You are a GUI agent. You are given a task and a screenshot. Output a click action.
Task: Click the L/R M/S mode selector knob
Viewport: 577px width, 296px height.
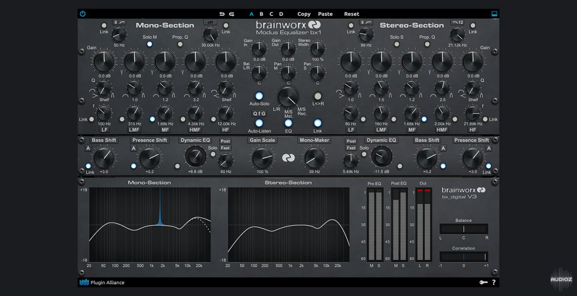[x=288, y=97]
